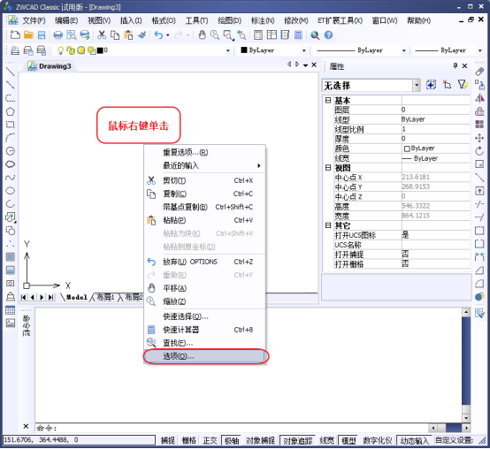490x449 pixels.
Task: Click the Quick Select icon in properties panel
Action: coord(463,85)
